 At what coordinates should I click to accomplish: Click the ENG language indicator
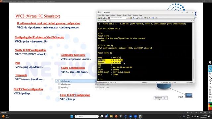point(188,116)
